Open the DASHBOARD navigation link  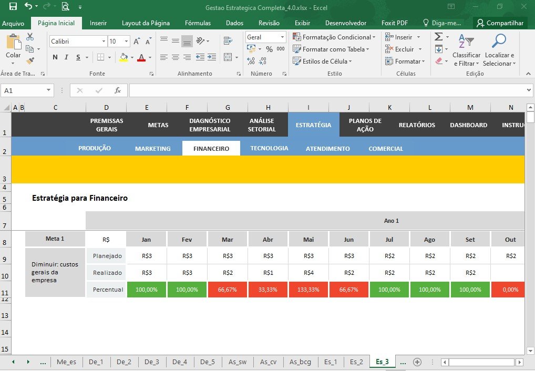(x=468, y=125)
